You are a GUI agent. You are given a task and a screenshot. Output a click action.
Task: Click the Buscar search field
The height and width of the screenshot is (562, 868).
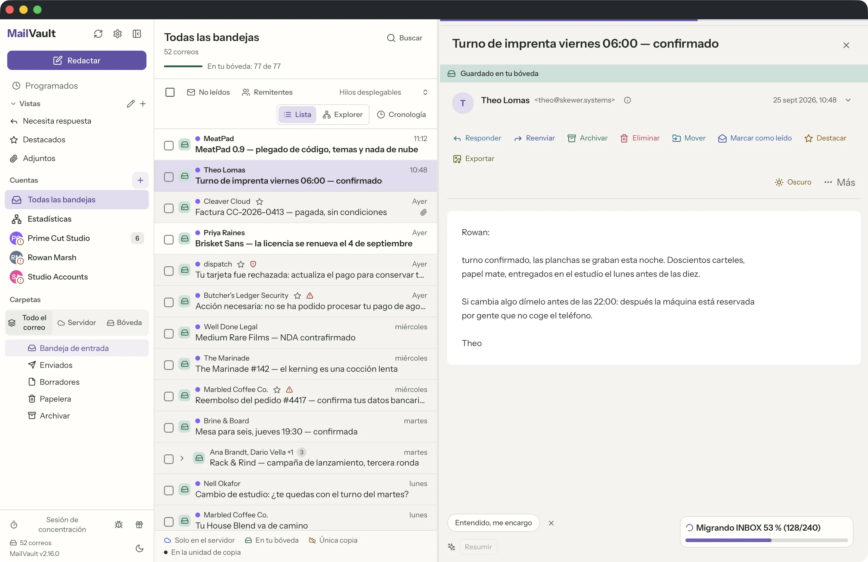404,38
